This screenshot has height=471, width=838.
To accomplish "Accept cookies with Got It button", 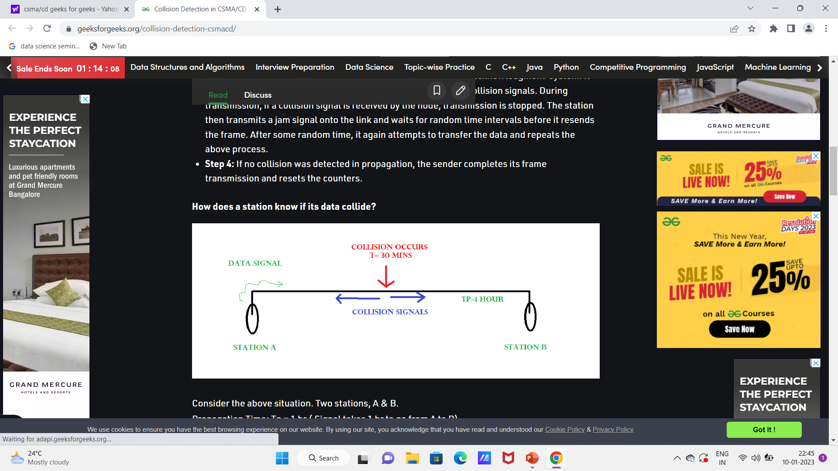I will point(764,430).
